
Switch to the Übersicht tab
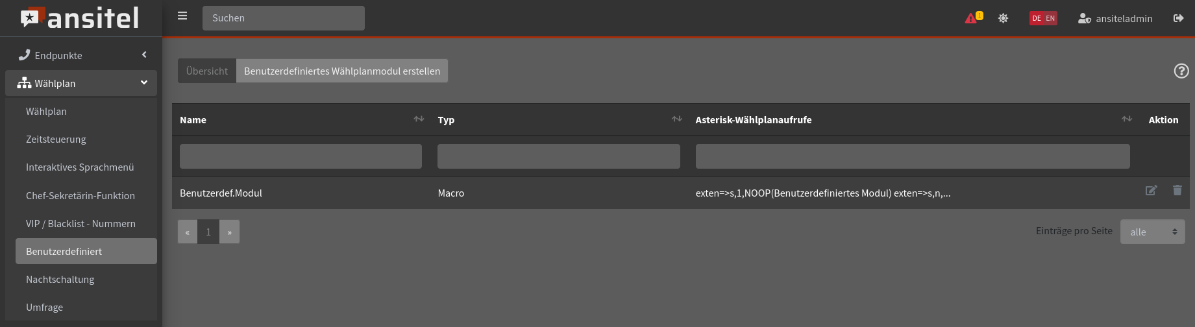tap(207, 71)
